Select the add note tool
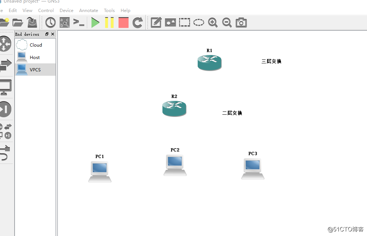The image size is (367, 236). click(156, 23)
